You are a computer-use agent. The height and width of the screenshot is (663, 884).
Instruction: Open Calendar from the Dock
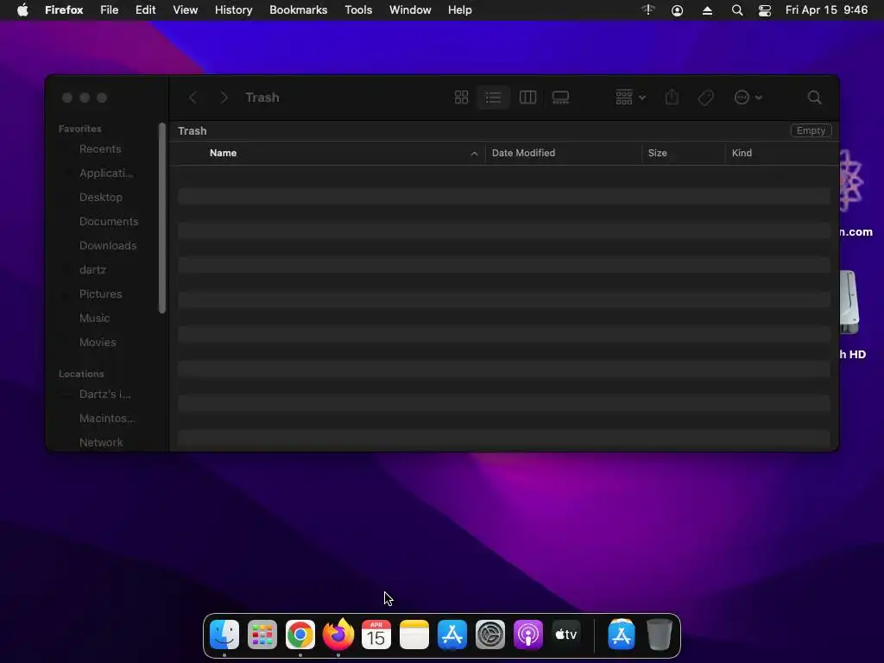pyautogui.click(x=376, y=635)
